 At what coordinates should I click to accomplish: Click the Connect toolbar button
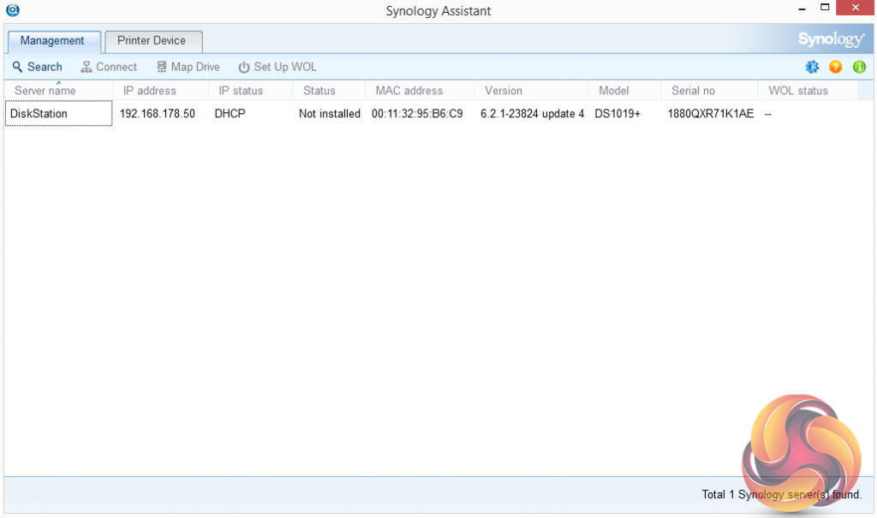point(109,67)
